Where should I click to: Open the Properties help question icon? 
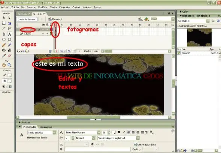pyautogui.click(x=173, y=131)
